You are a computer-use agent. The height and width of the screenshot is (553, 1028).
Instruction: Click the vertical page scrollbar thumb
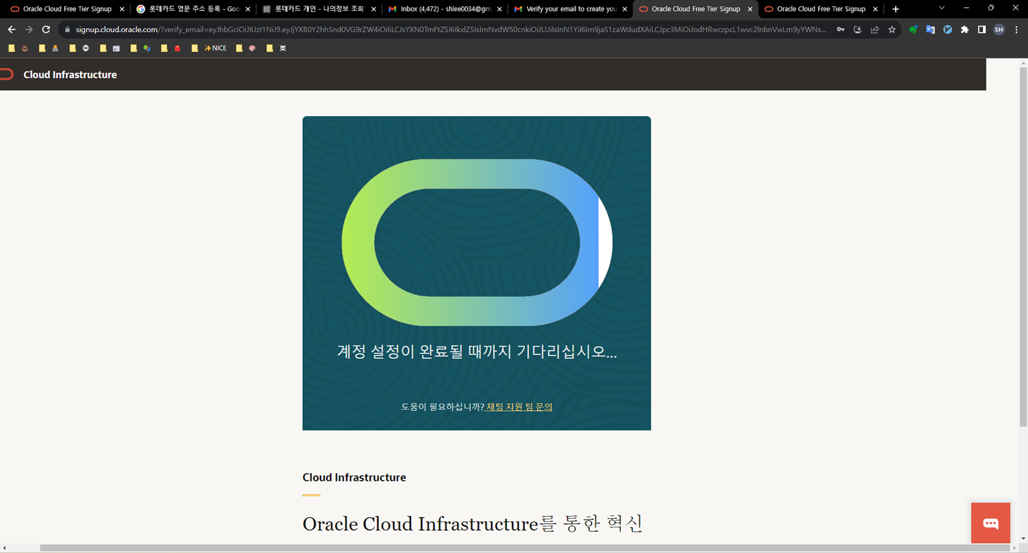pyautogui.click(x=1023, y=246)
